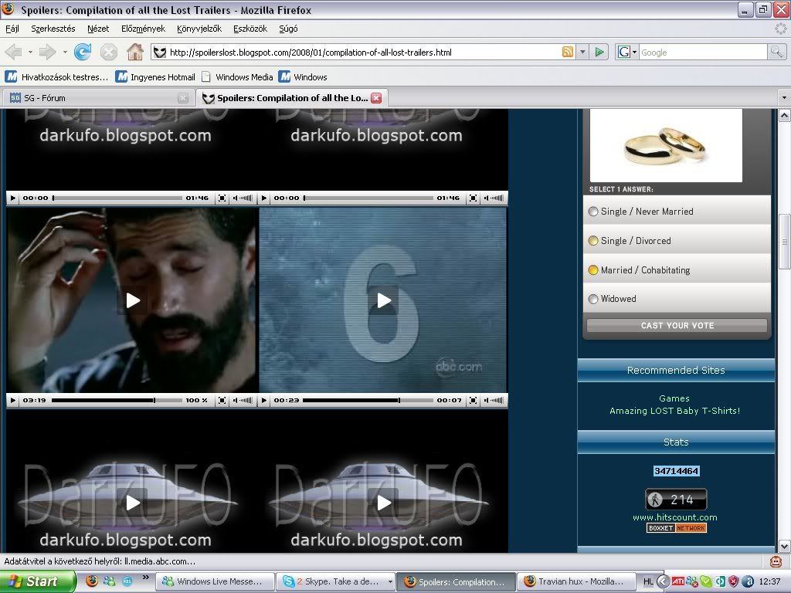The height and width of the screenshot is (593, 791).
Task: Click the green Go arrow button
Action: (599, 53)
